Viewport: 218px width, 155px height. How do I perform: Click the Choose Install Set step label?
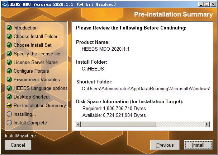(x=33, y=45)
